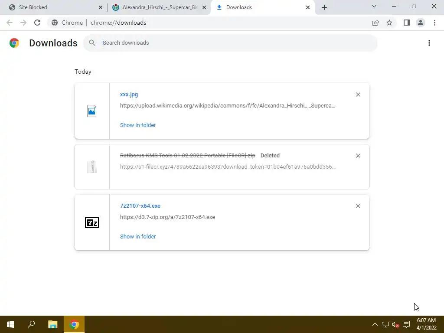This screenshot has height=333, width=444.
Task: Click the d3.7-zip.org source URL
Action: click(x=168, y=217)
